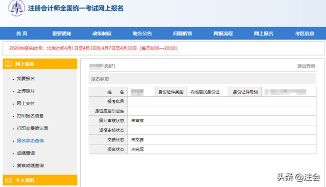This screenshot has height=187, width=326.
Task: Open 成绩查询 in the sidebar
Action: [26, 153]
